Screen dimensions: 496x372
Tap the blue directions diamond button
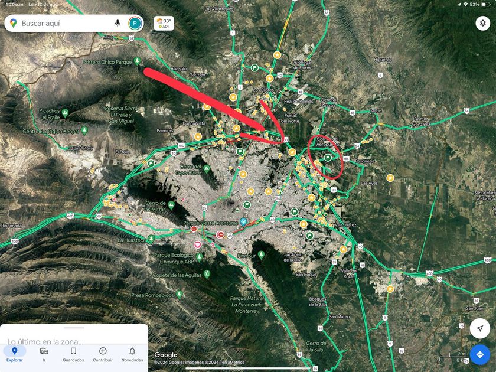(480, 354)
